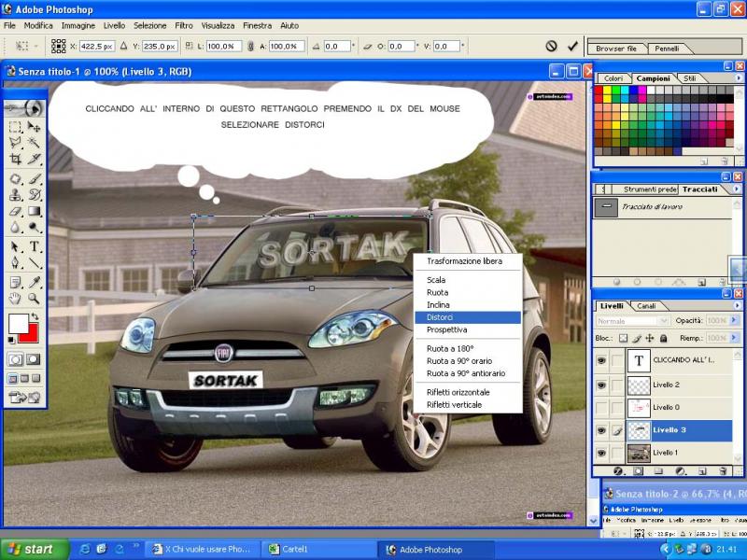Image resolution: width=747 pixels, height=560 pixels.
Task: Select the Slice tool
Action: (34, 159)
